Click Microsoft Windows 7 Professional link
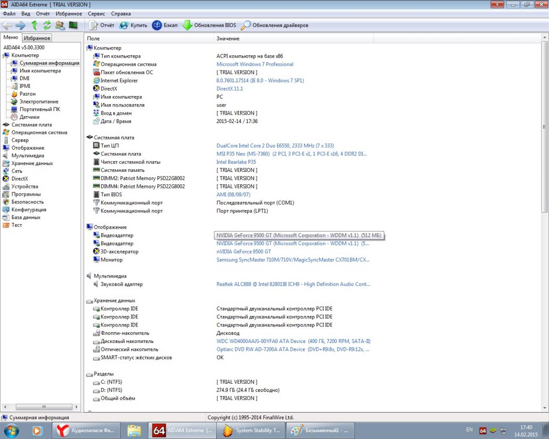 (x=255, y=64)
